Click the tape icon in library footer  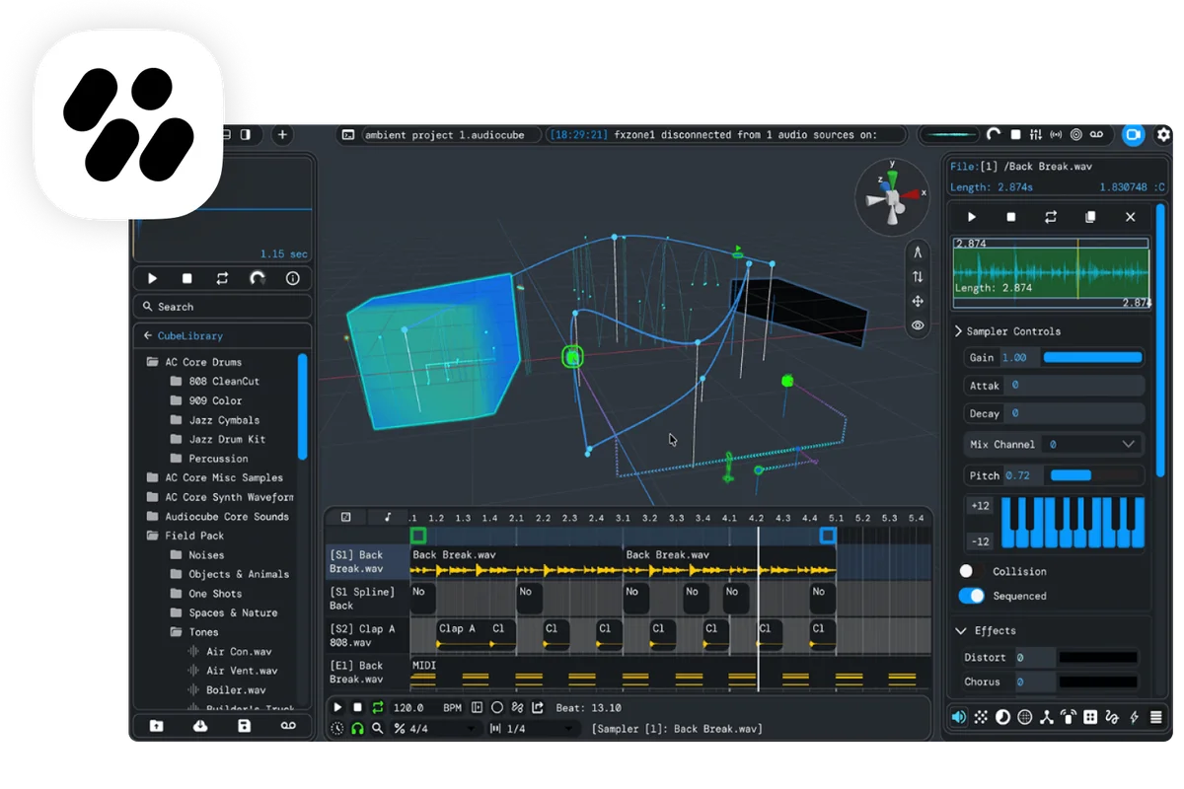[288, 726]
